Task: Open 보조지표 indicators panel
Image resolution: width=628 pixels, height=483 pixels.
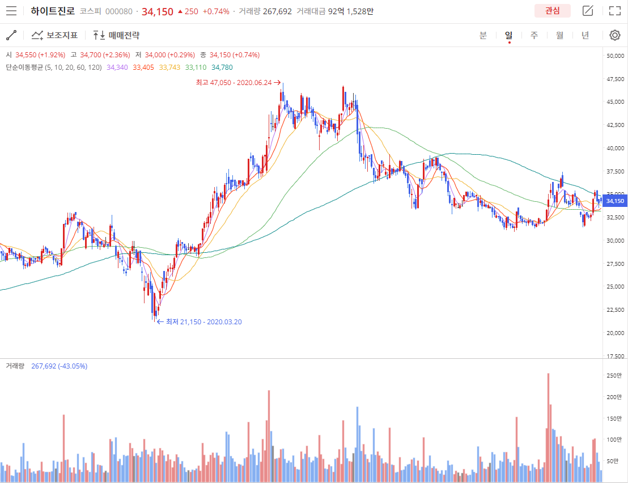Action: (x=54, y=35)
